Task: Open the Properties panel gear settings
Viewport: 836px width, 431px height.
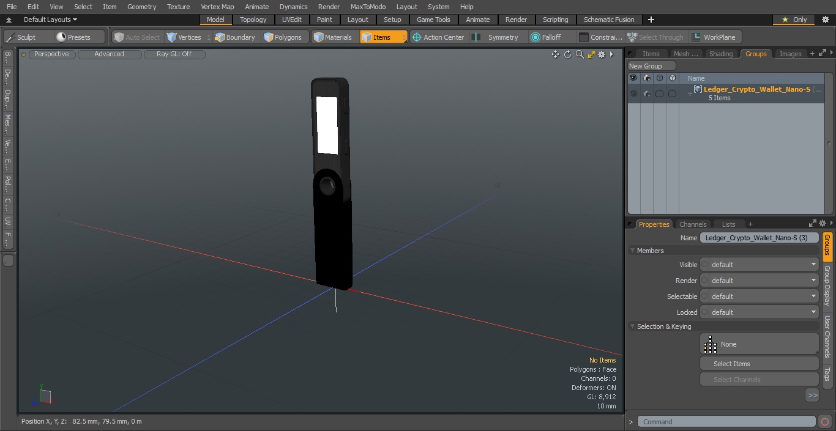Action: [x=822, y=224]
